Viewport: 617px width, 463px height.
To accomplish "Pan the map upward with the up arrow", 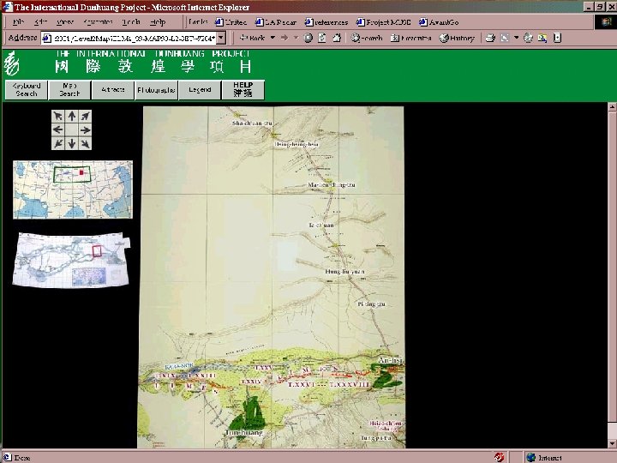I will pos(72,116).
